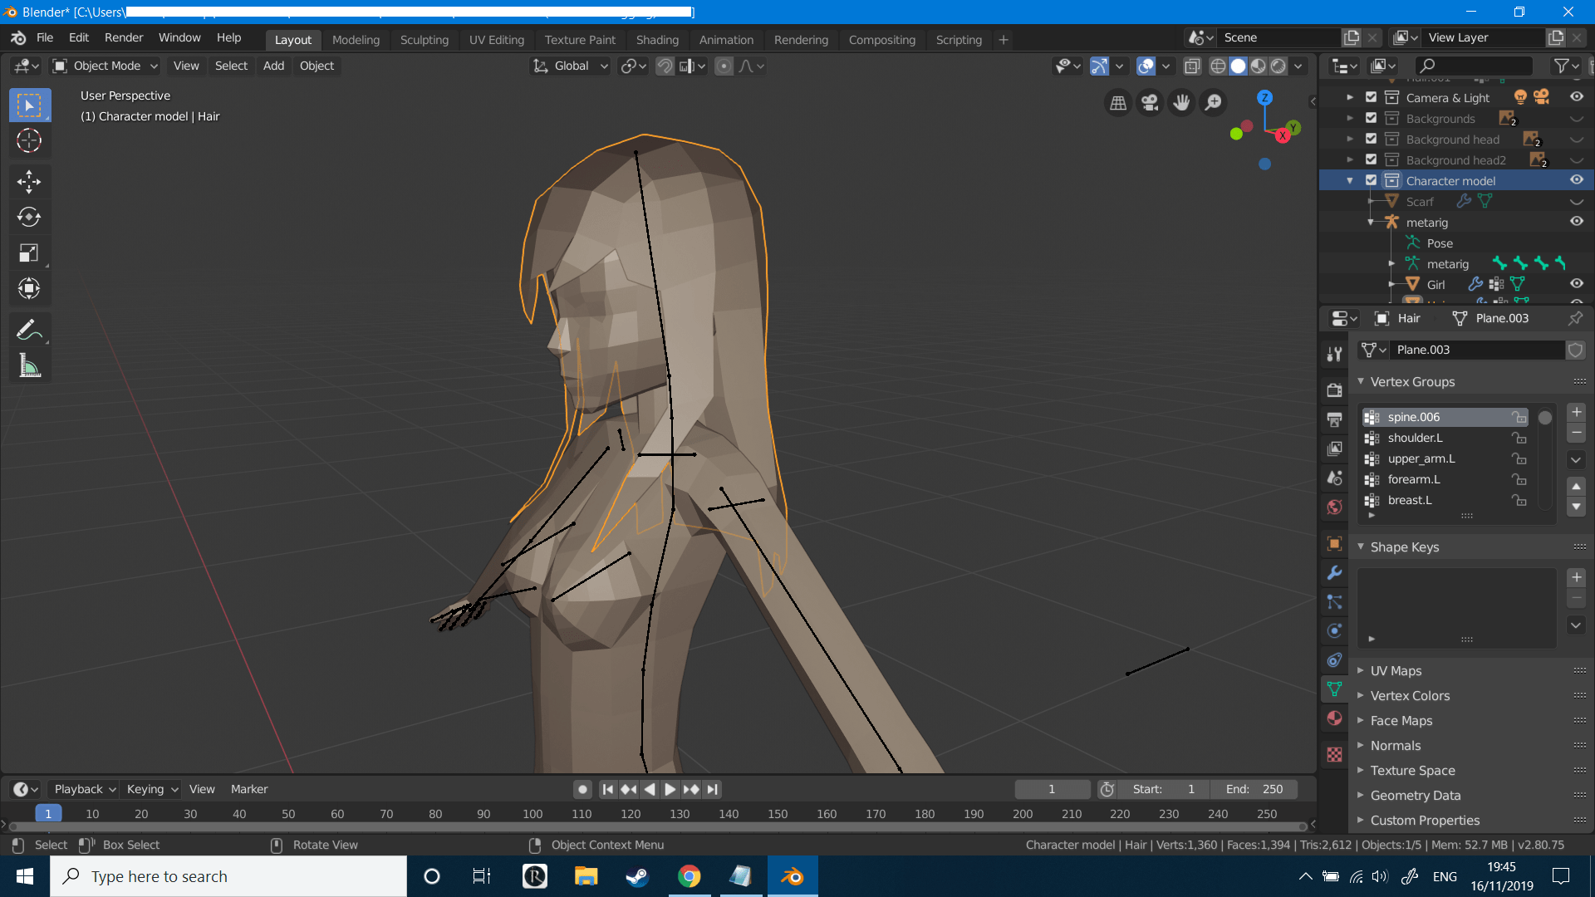Open the Object Mode dropdown
This screenshot has width=1595, height=897.
click(104, 66)
